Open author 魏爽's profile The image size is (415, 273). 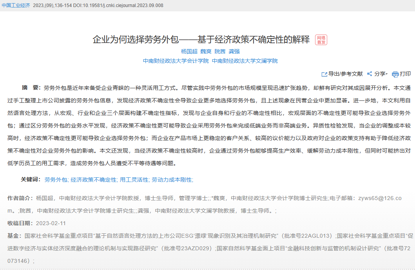click(x=206, y=51)
